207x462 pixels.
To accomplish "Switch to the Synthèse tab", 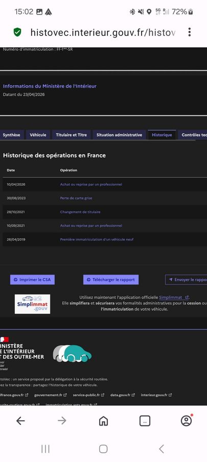I will 11,135.
